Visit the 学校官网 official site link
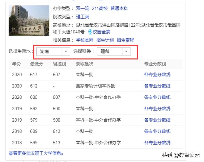The width and height of the screenshot is (204, 162). [85, 40]
